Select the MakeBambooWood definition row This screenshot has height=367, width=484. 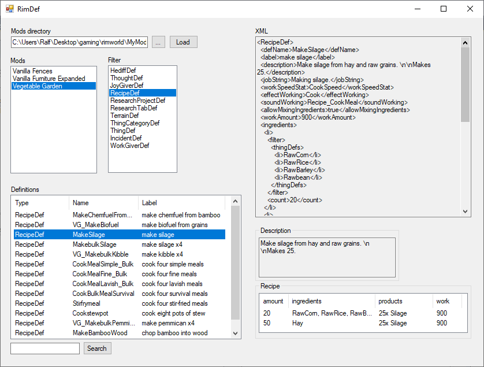[120, 333]
